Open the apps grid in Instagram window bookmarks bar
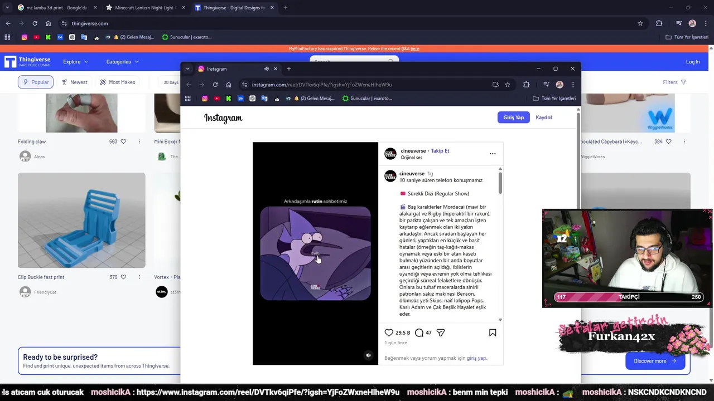 point(188,99)
